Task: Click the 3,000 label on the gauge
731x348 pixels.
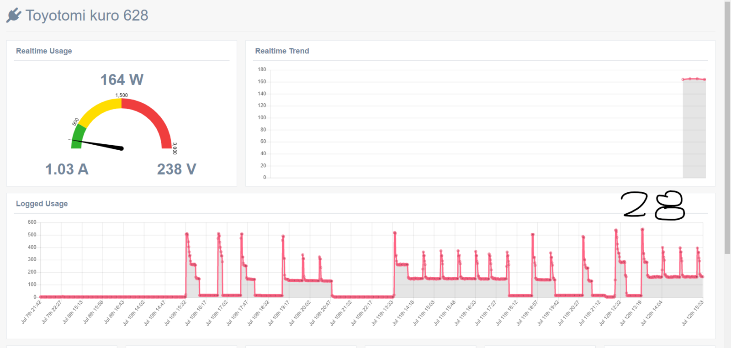Action: pyautogui.click(x=175, y=148)
